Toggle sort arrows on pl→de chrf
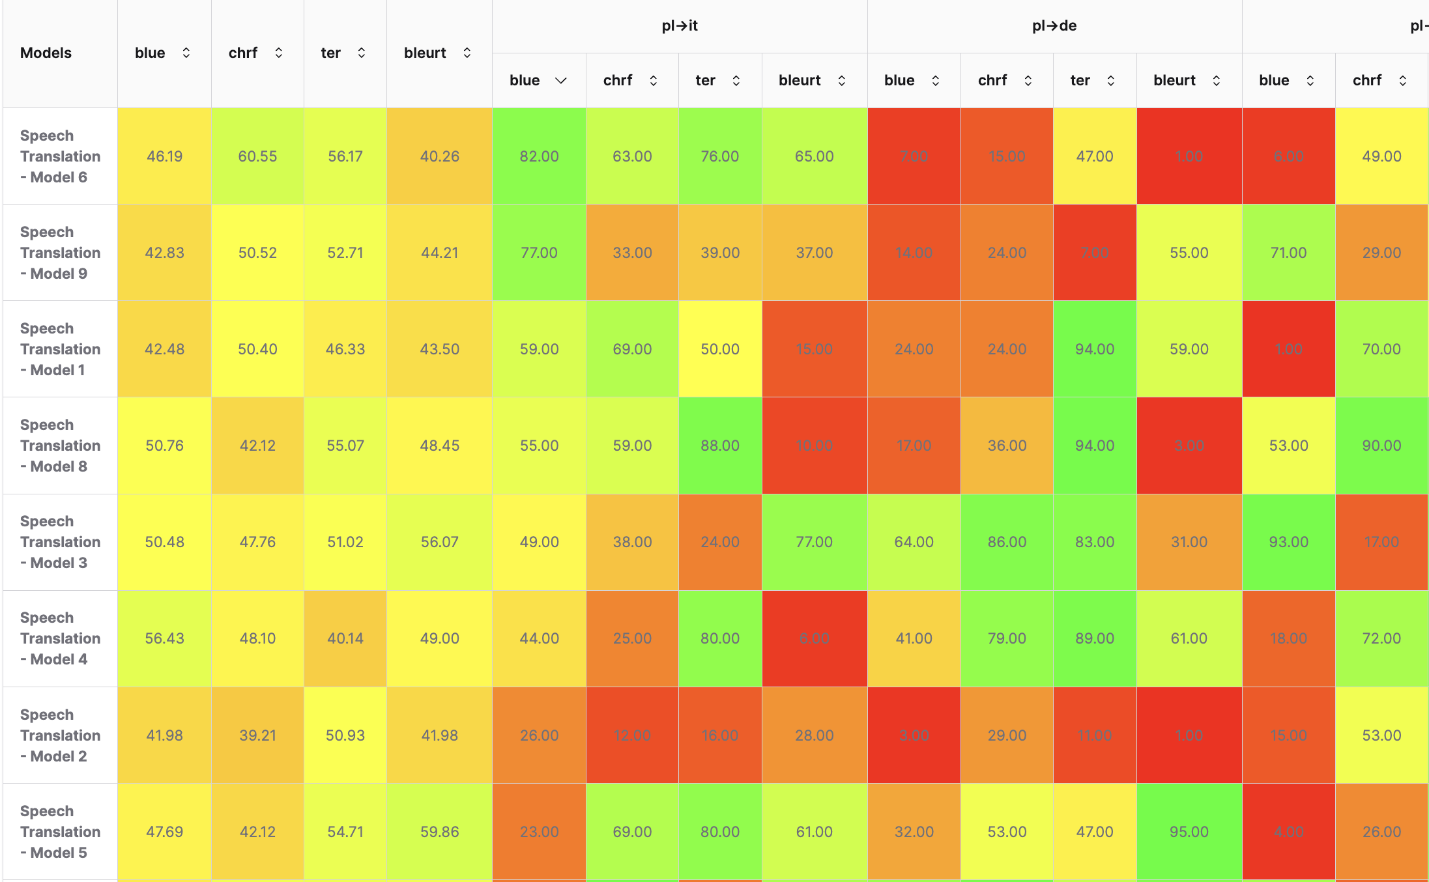 coord(1028,80)
